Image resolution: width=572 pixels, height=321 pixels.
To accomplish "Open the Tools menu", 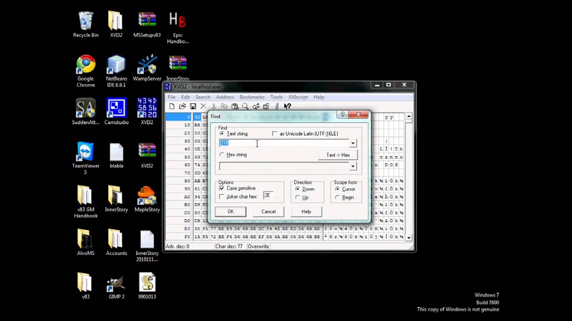I will point(276,97).
